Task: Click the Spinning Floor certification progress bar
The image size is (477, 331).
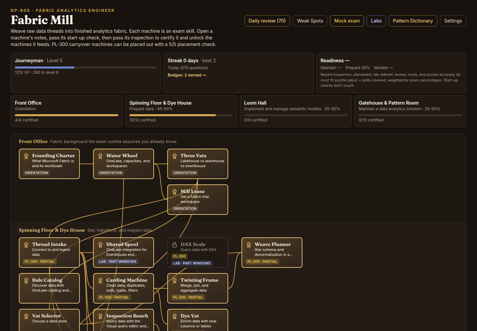Action: (181, 115)
